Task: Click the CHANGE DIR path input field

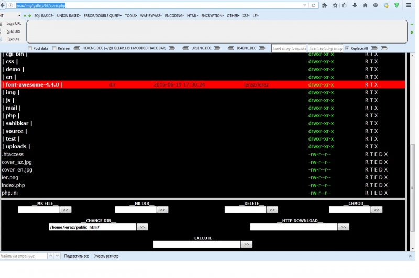Action: [92, 227]
